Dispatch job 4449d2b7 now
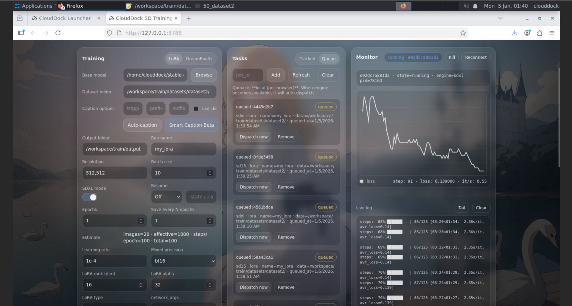 tap(253, 137)
